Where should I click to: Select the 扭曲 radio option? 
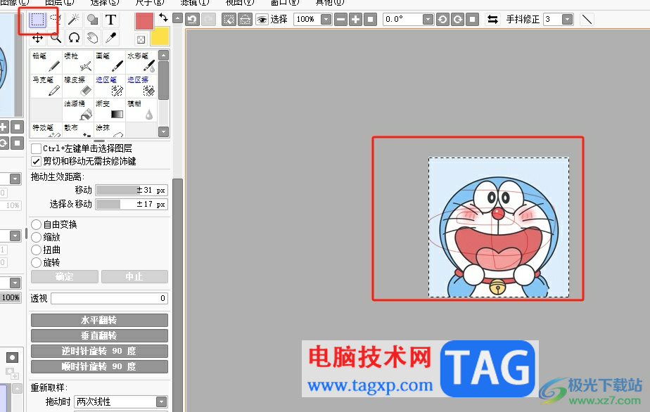coord(36,250)
